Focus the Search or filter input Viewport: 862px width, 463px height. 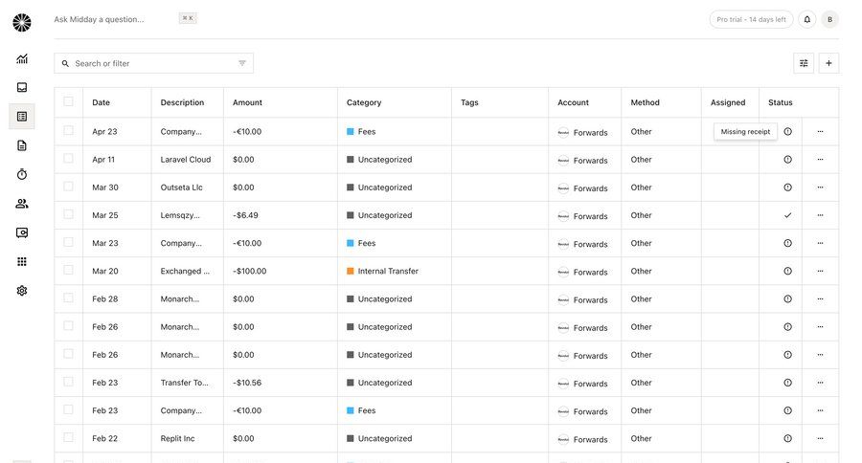click(x=154, y=63)
